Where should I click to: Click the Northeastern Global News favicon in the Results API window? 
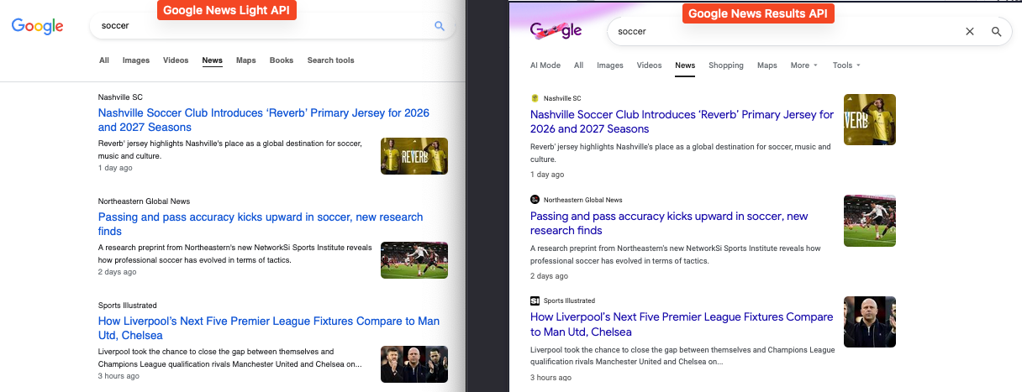[x=535, y=200]
